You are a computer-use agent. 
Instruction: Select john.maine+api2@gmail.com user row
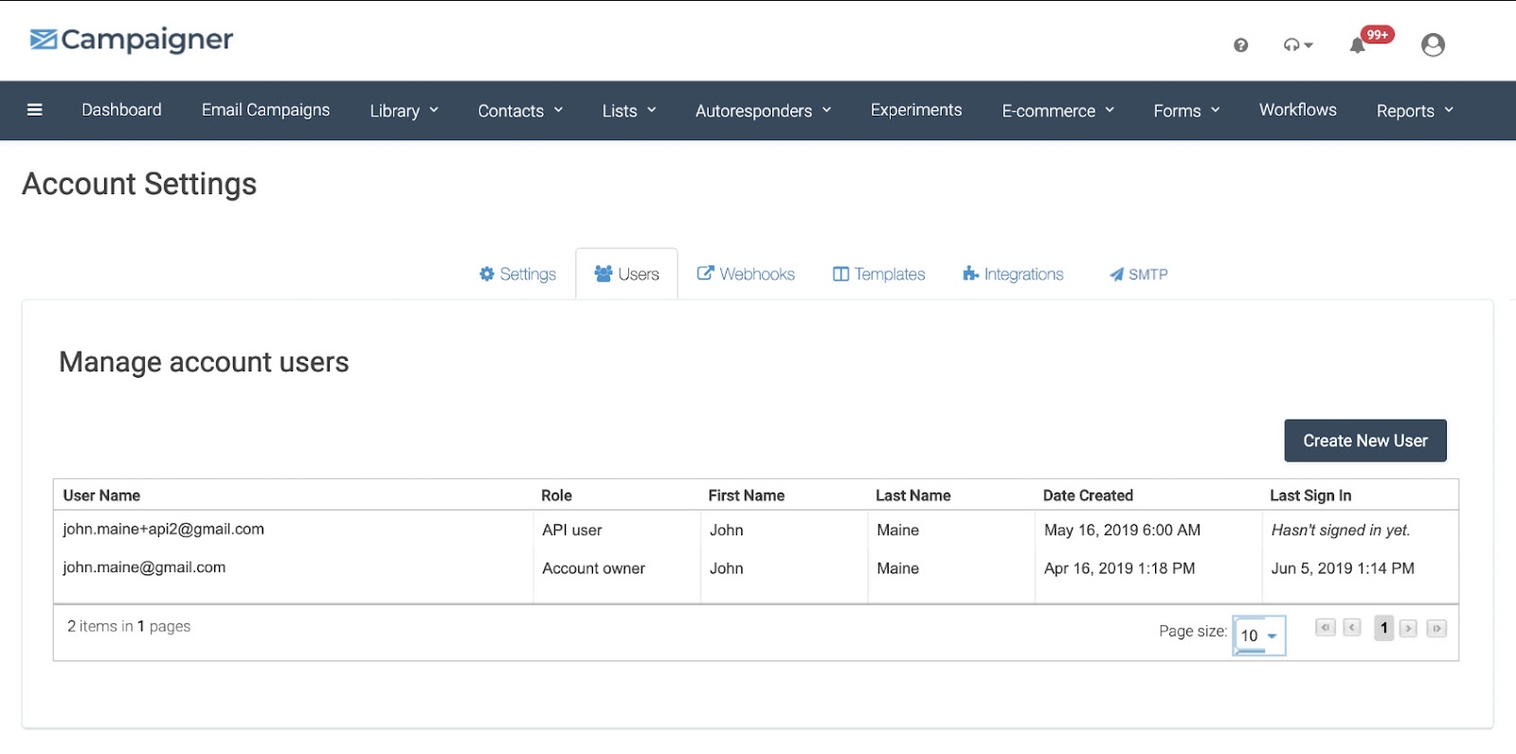(756, 530)
